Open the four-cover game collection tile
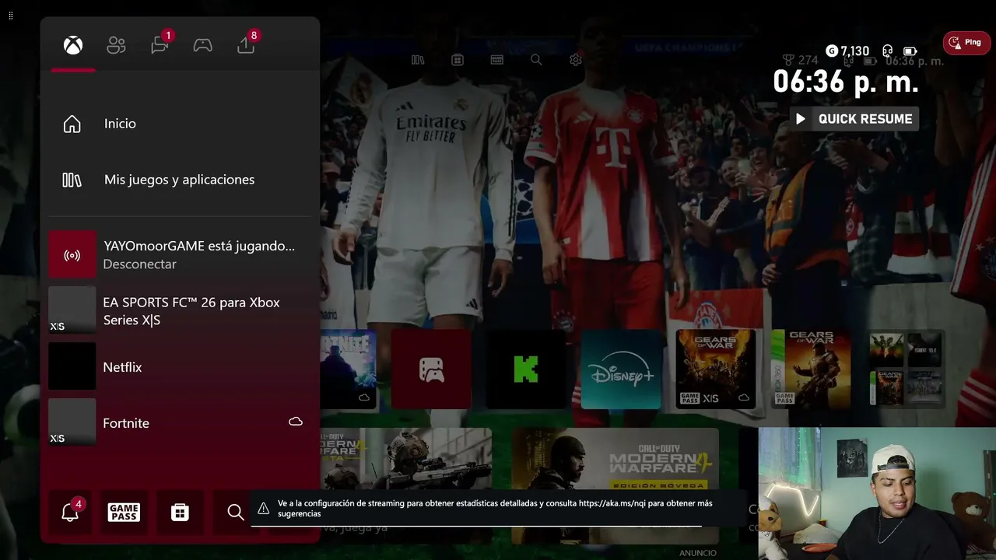The width and height of the screenshot is (996, 560). coord(906,369)
